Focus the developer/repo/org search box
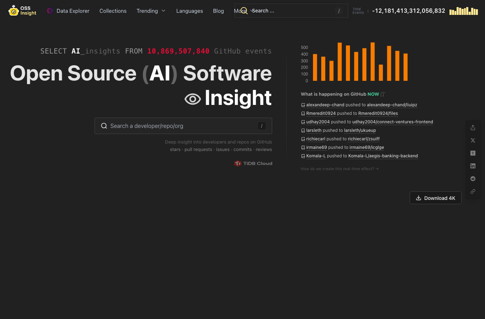Image resolution: width=485 pixels, height=319 pixels. tap(183, 126)
